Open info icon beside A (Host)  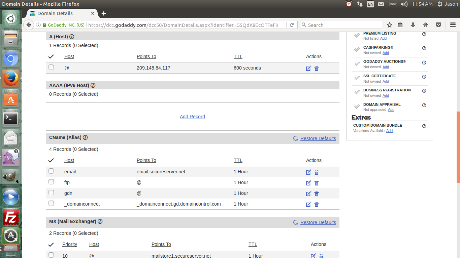pyautogui.click(x=72, y=37)
